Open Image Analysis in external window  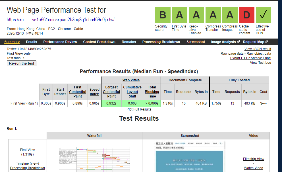(225, 42)
